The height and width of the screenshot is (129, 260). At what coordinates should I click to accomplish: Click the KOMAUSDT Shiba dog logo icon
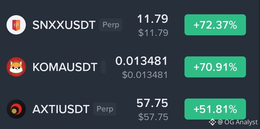[x=16, y=67]
